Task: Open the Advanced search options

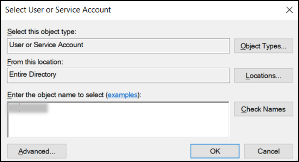Action: tap(37, 151)
